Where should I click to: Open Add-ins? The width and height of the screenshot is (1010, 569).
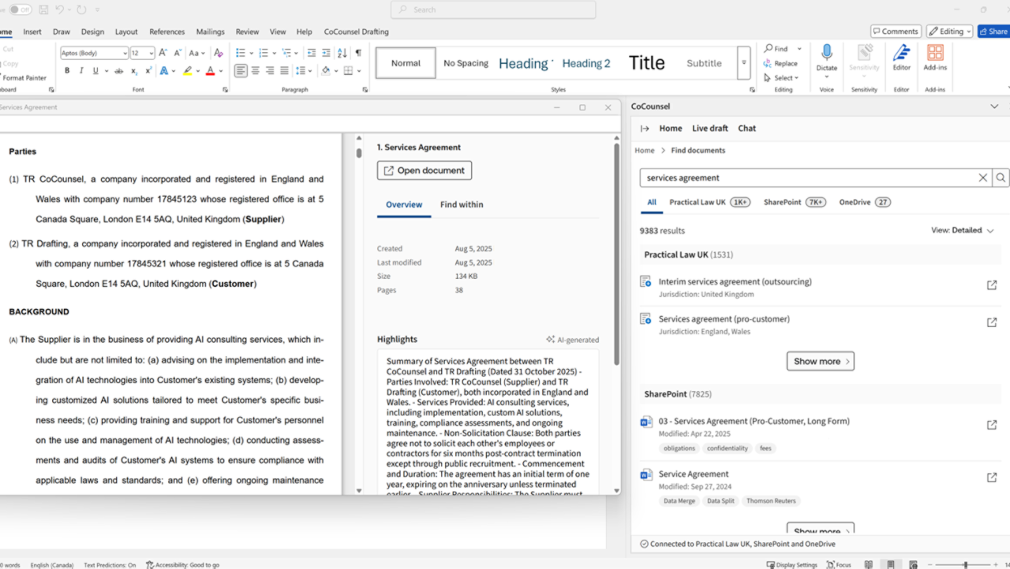935,58
